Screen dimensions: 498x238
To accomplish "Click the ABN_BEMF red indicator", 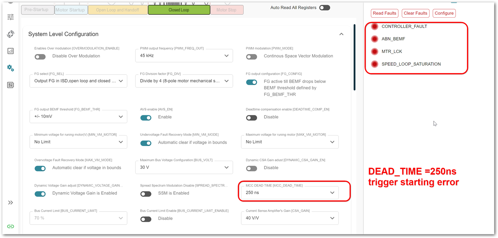I will tap(374, 39).
